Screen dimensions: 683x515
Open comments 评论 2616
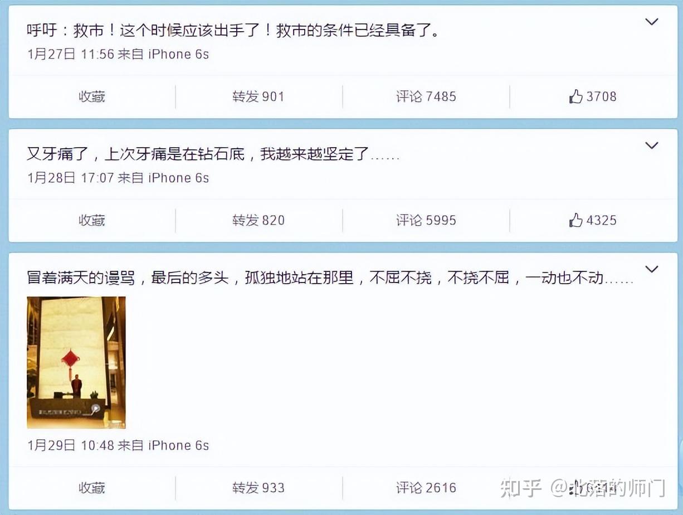[426, 488]
